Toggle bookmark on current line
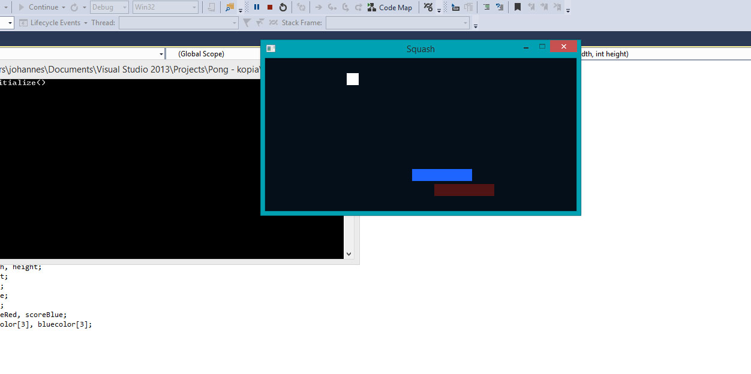The width and height of the screenshot is (751, 374). [x=518, y=7]
